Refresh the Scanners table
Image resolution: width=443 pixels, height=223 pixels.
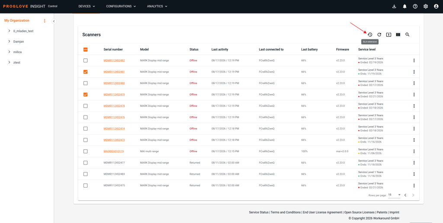point(379,35)
